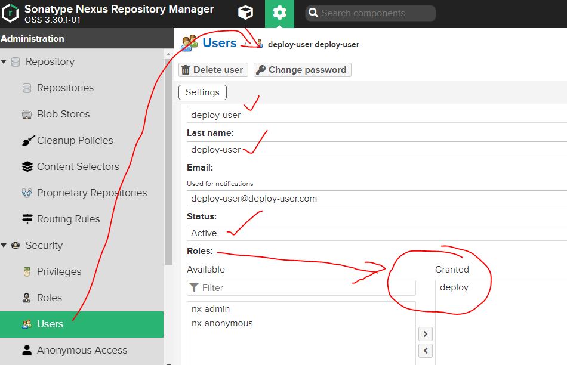Open the Browse cube icon in the header

[x=245, y=13]
